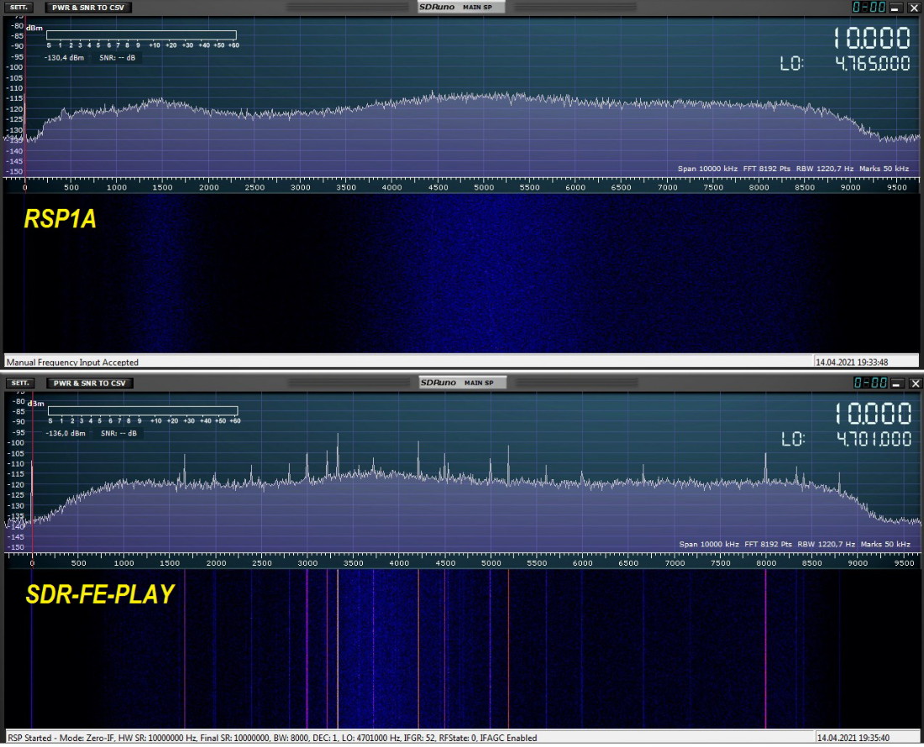Click "Marks 50 kHz" in the SDR-FE-PLAY spectrum
The width and height of the screenshot is (924, 747).
pos(885,544)
